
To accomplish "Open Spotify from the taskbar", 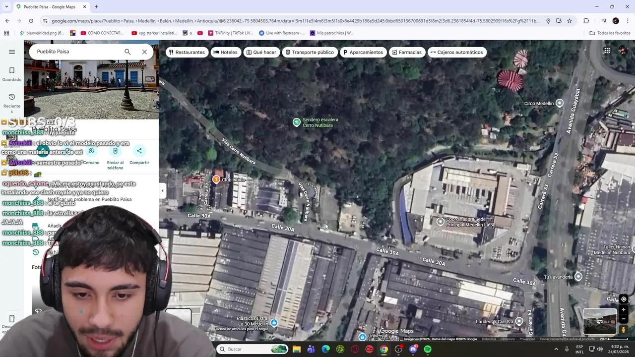I will tap(428, 349).
